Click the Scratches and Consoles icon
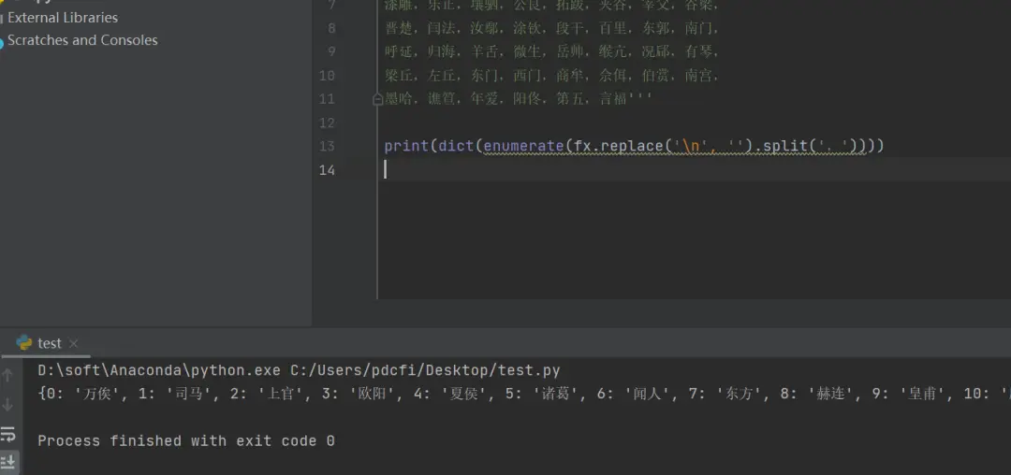The image size is (1011, 475). pos(2,41)
